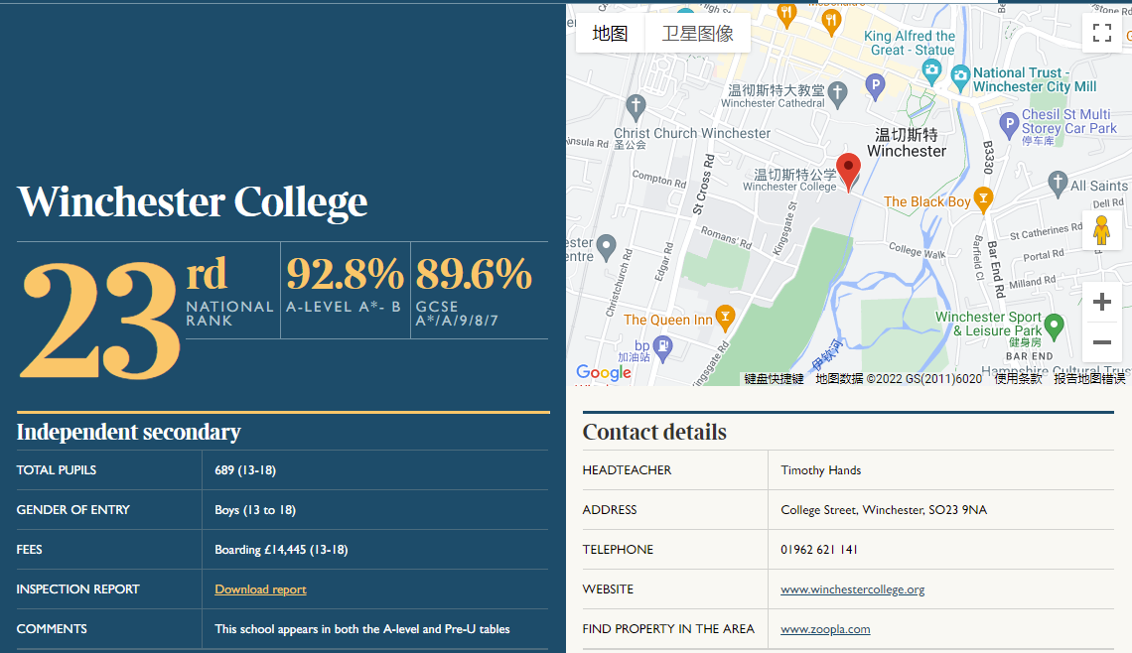Click the 92.8% A-level figure
Image resolution: width=1132 pixels, height=653 pixels.
[346, 274]
